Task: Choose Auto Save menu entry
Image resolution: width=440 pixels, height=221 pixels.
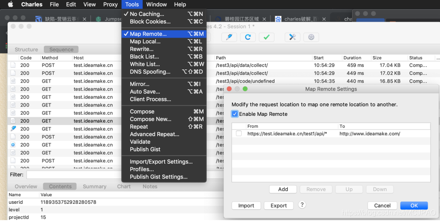Action: 164,91
